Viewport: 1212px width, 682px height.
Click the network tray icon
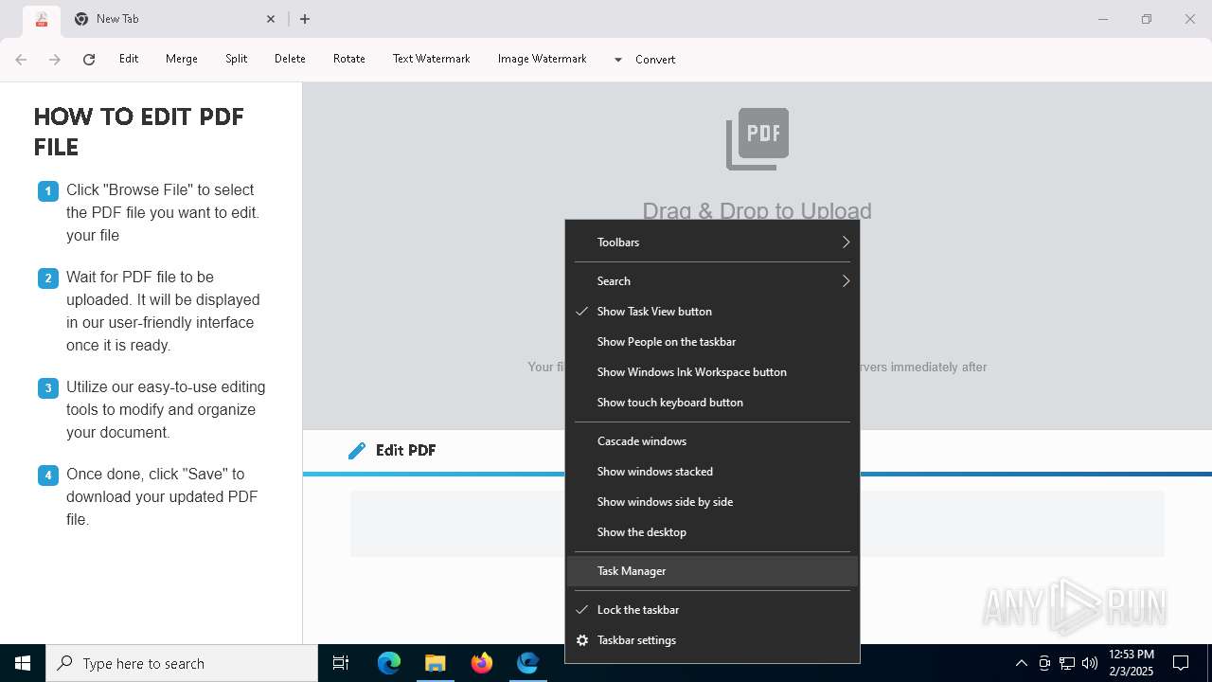tap(1067, 663)
